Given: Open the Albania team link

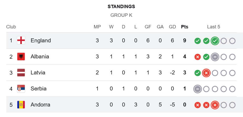Looking at the screenshot, I should [x=40, y=57].
